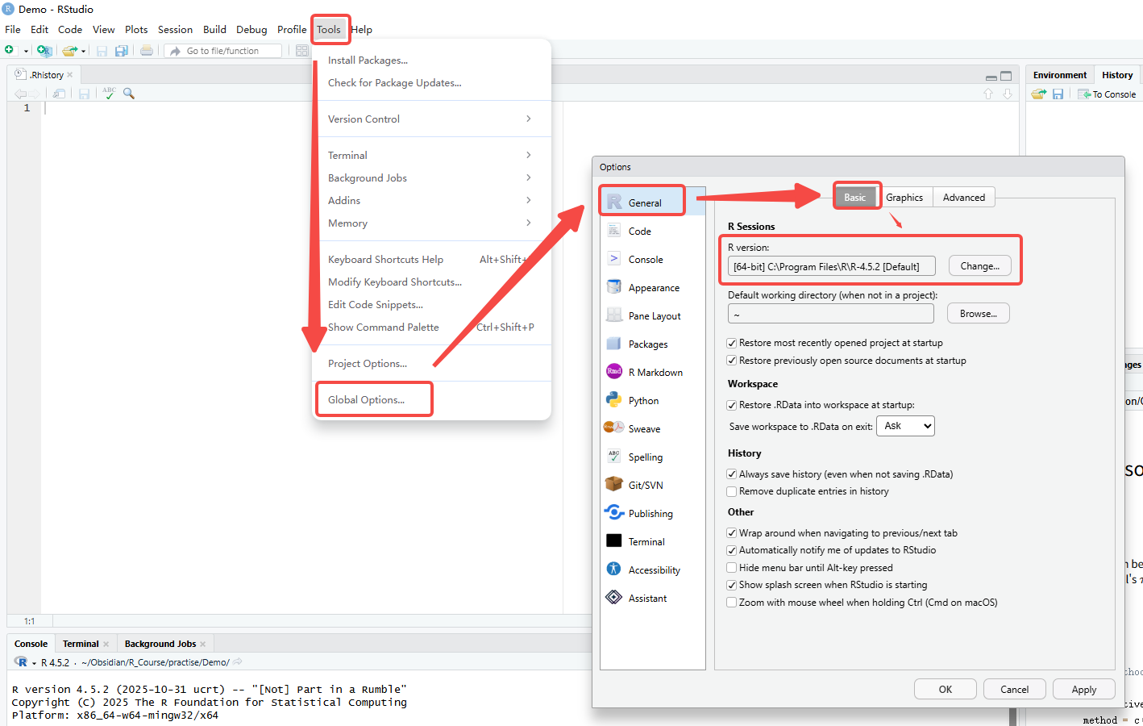Click Apply in Options dialog

pos(1084,690)
